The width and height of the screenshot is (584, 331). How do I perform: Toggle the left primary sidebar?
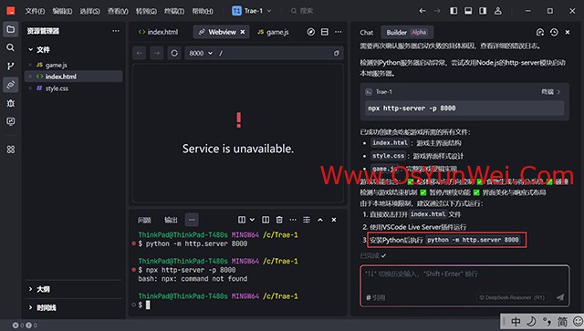454,11
